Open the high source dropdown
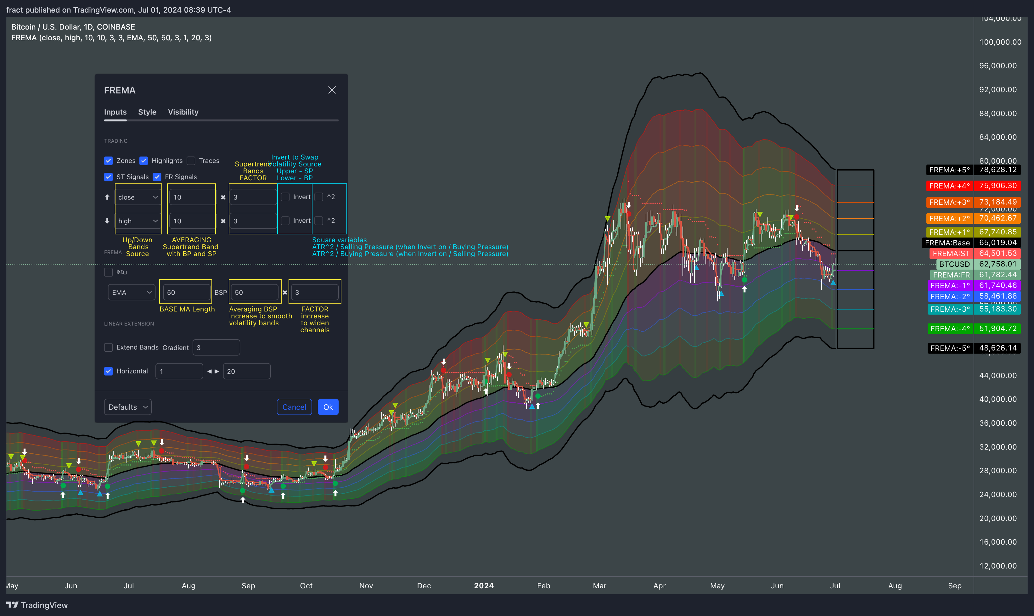 (x=138, y=221)
